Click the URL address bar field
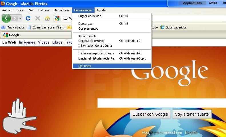This screenshot has width=226, height=137. tap(67, 19)
